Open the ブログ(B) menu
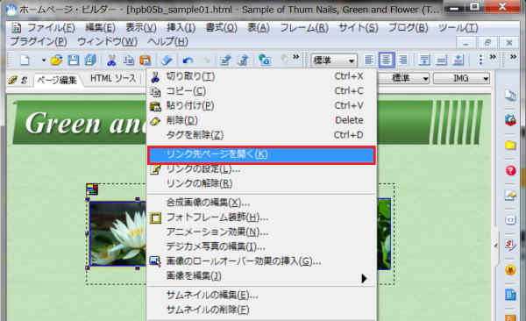This screenshot has width=526, height=321. pos(408,27)
